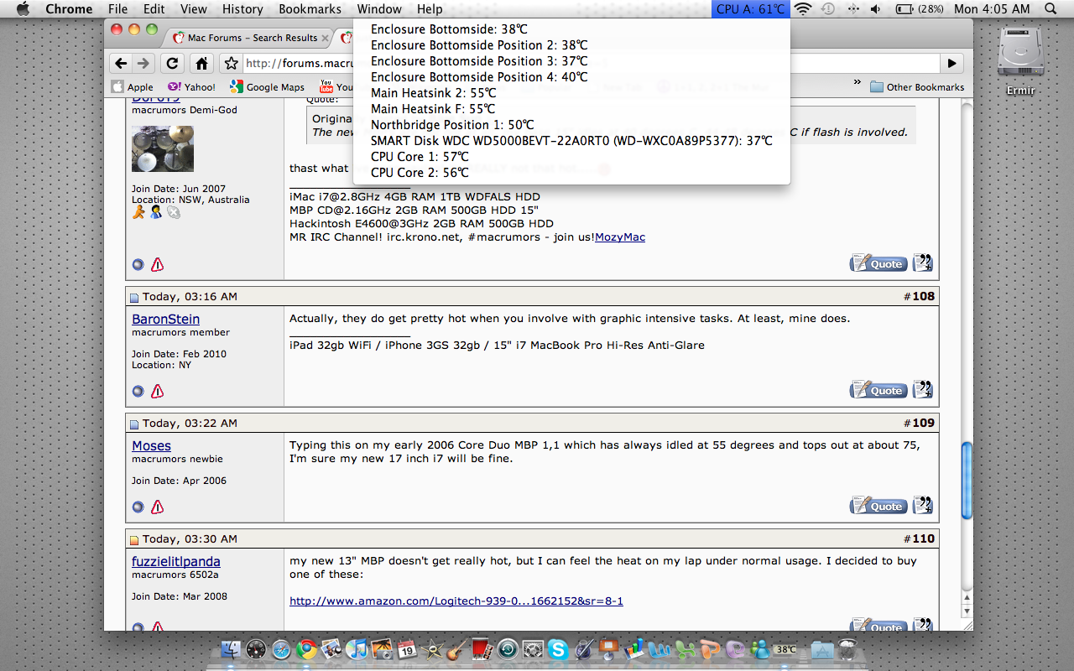Viewport: 1074px width, 671px height.
Task: Open System Preferences from the dock
Action: click(x=533, y=648)
